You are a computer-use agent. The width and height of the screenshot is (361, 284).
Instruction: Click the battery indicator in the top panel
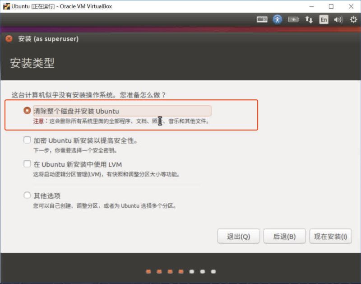click(293, 20)
